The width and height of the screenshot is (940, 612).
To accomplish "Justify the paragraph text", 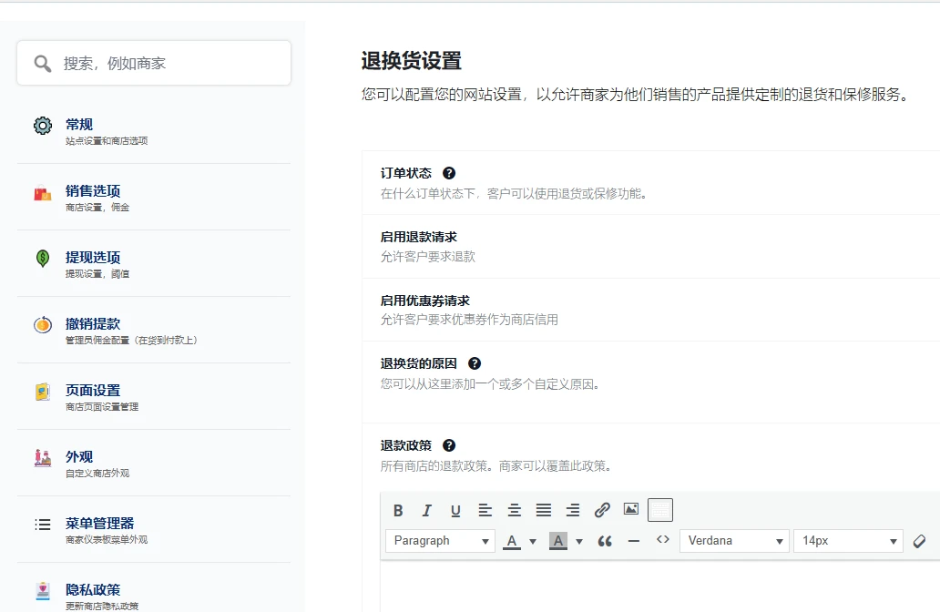I will (x=544, y=509).
